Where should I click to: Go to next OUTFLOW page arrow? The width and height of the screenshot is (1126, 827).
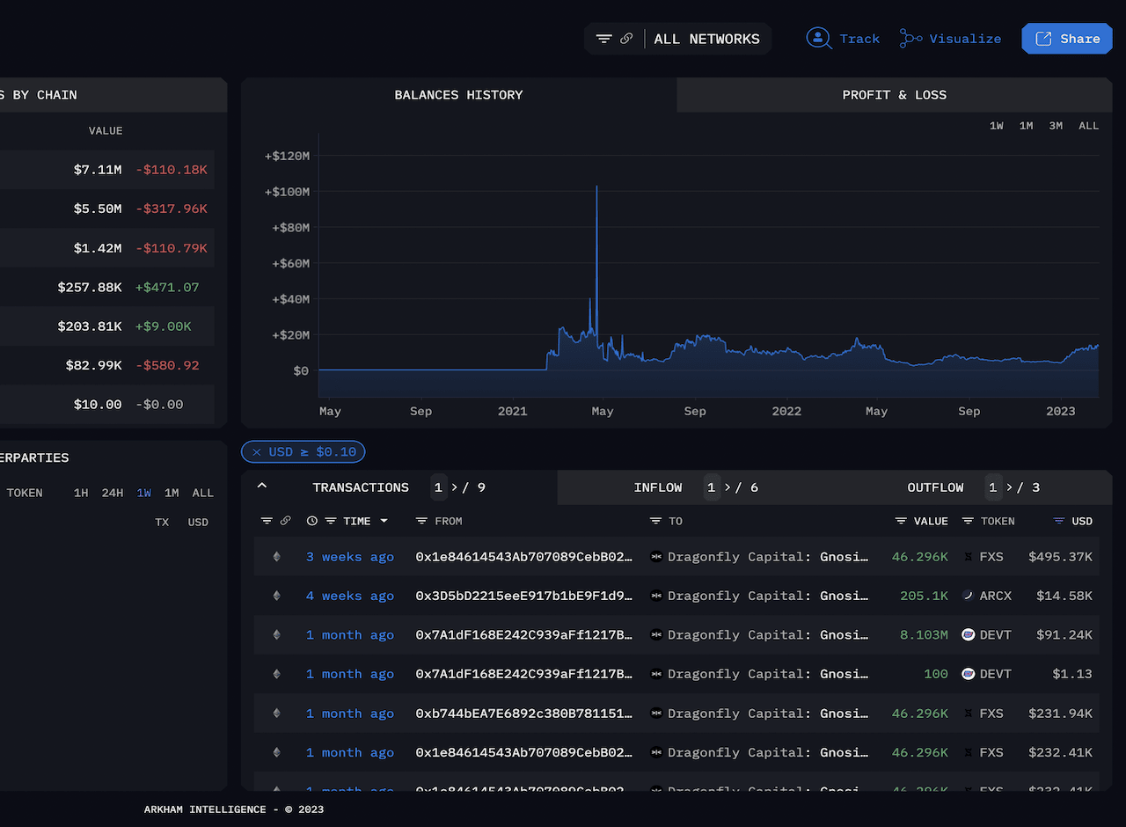(1011, 487)
